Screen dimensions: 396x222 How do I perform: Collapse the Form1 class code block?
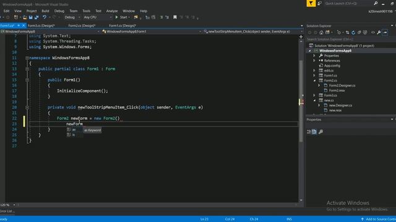27,68
